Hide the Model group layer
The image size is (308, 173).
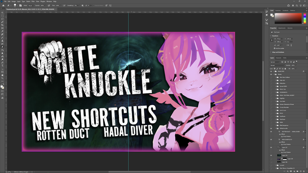(x=271, y=72)
